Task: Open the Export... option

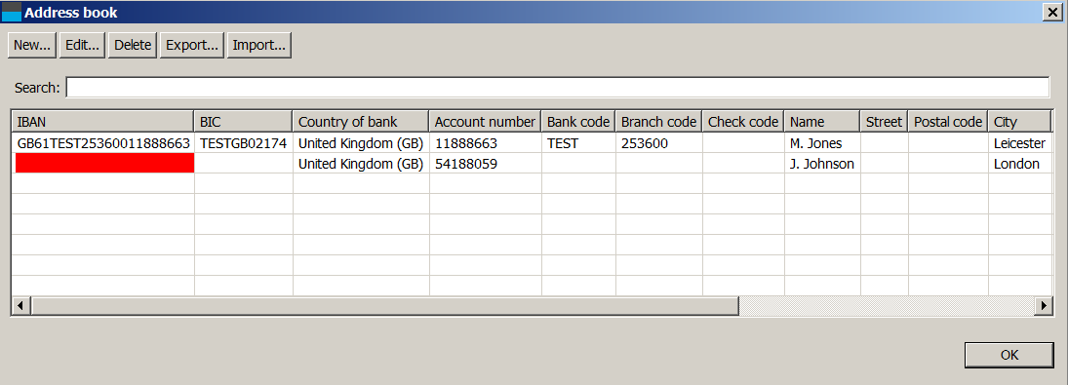Action: click(192, 46)
